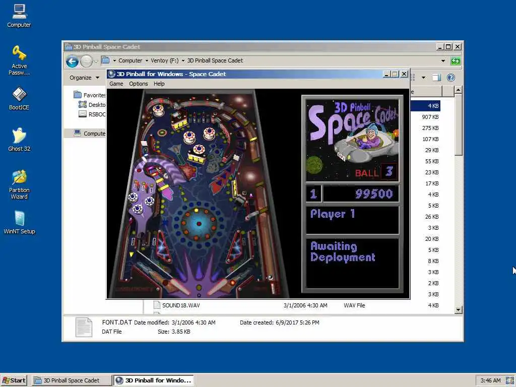Click the pinball window title bar icon
The height and width of the screenshot is (387, 516).
111,74
